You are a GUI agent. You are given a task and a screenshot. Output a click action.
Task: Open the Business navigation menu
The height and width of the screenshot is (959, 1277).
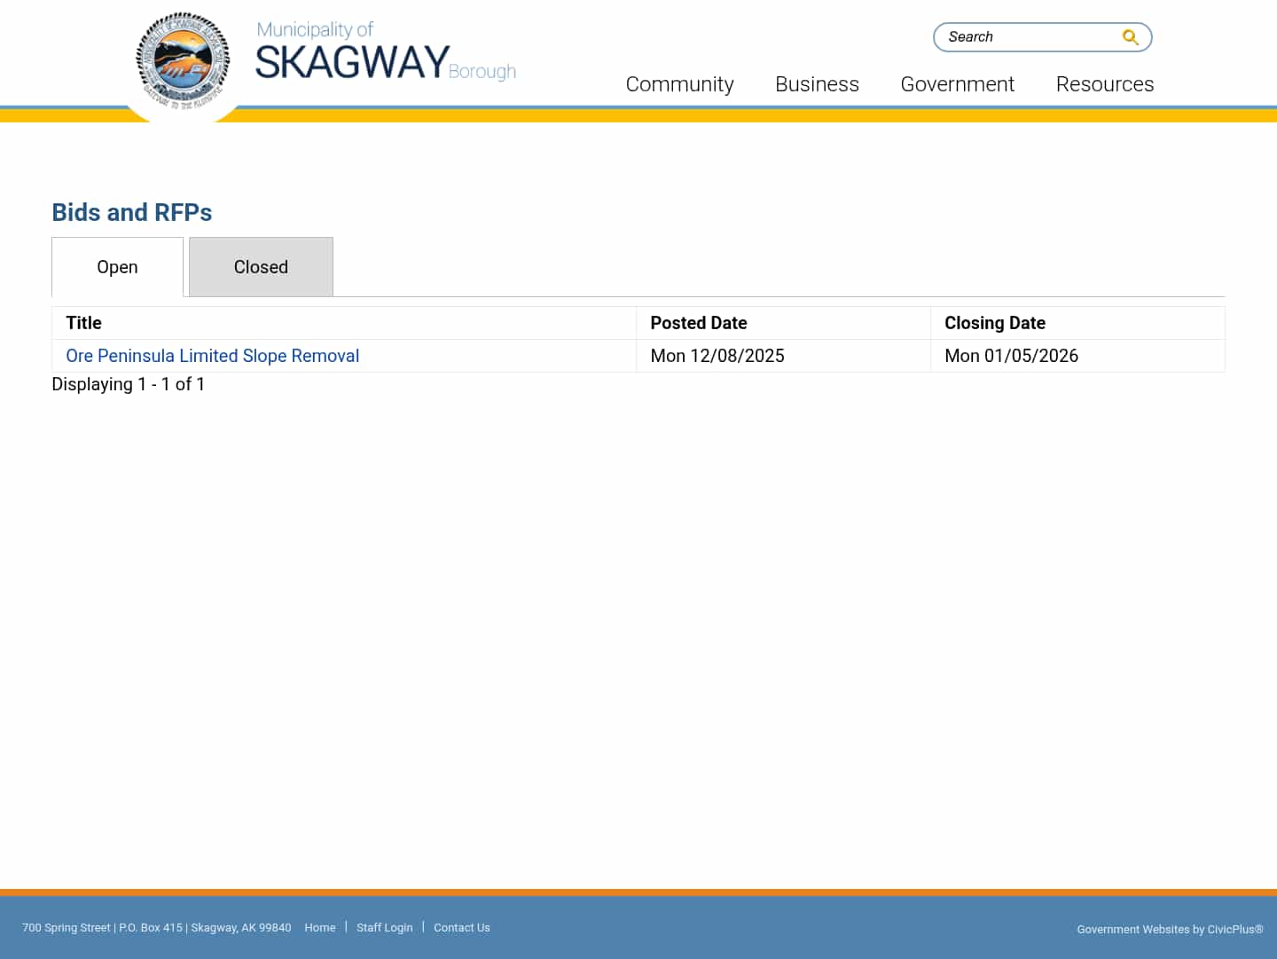817,84
